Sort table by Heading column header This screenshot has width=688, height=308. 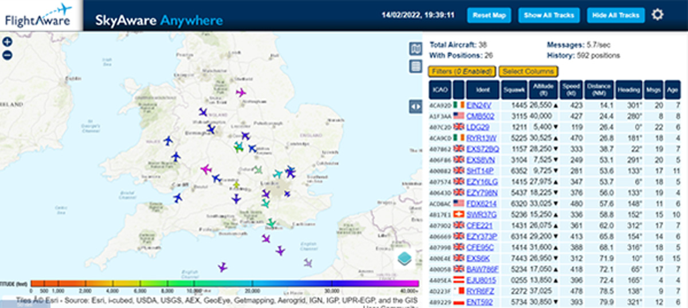click(630, 90)
